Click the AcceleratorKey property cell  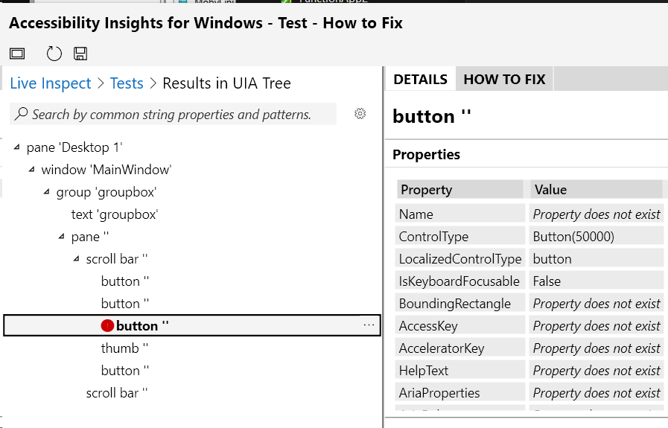[460, 348]
